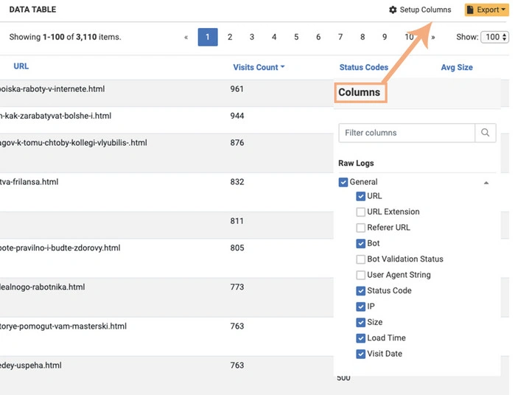
Task: Go to previous pages with « arrow
Action: 186,37
